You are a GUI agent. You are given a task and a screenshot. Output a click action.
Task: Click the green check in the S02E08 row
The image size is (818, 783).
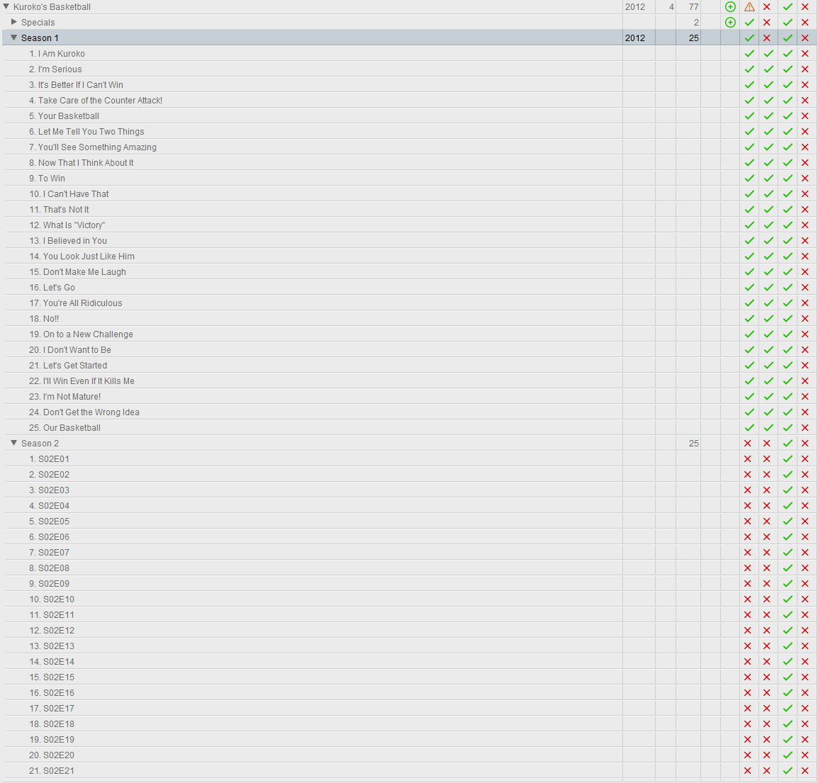pyautogui.click(x=788, y=568)
